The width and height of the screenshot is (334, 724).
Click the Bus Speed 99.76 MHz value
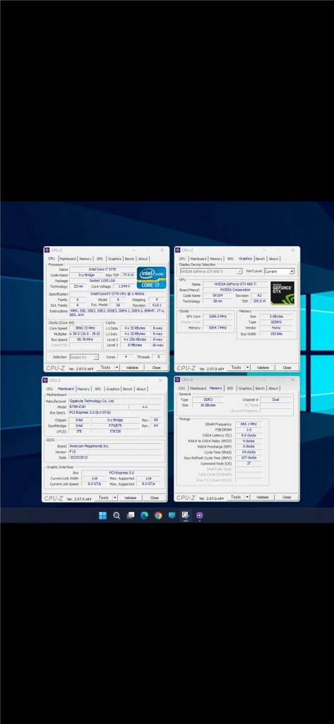85,339
